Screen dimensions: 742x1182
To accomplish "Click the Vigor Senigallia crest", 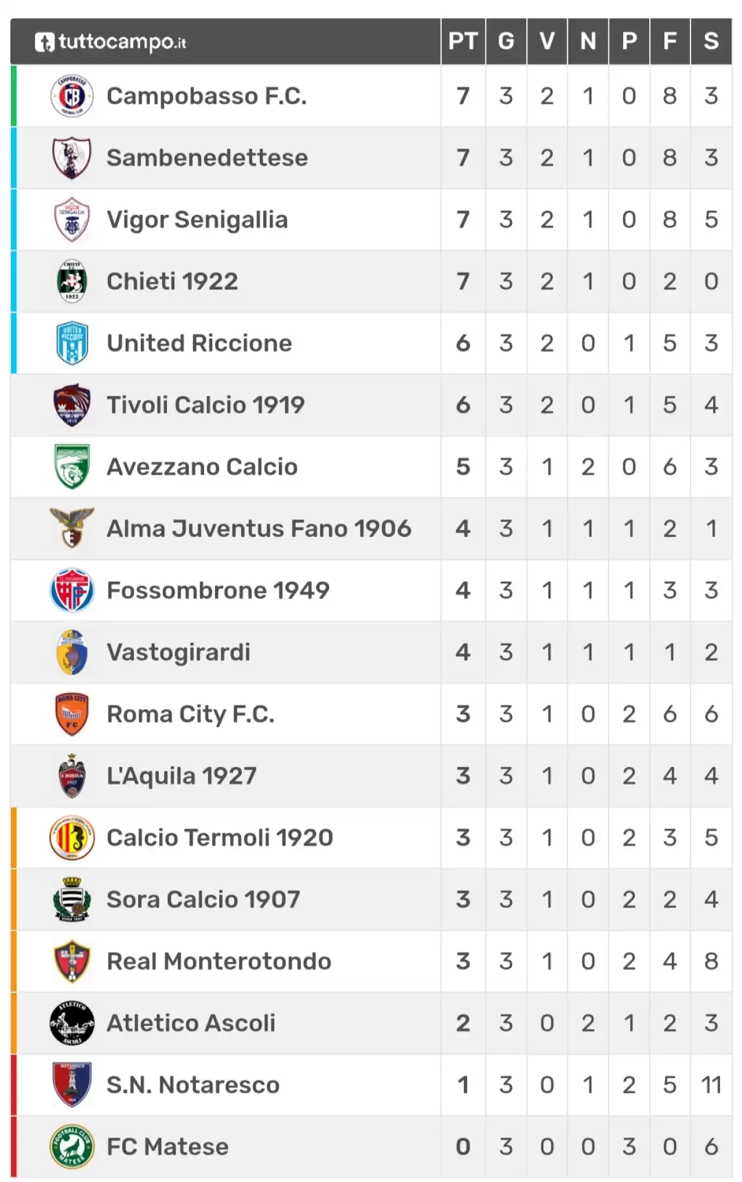I will pyautogui.click(x=72, y=220).
